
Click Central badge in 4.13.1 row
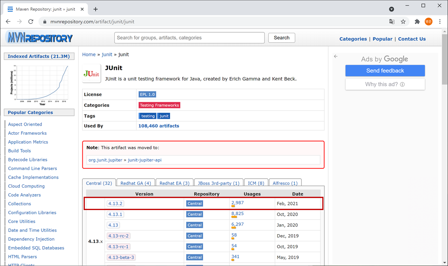[195, 214]
